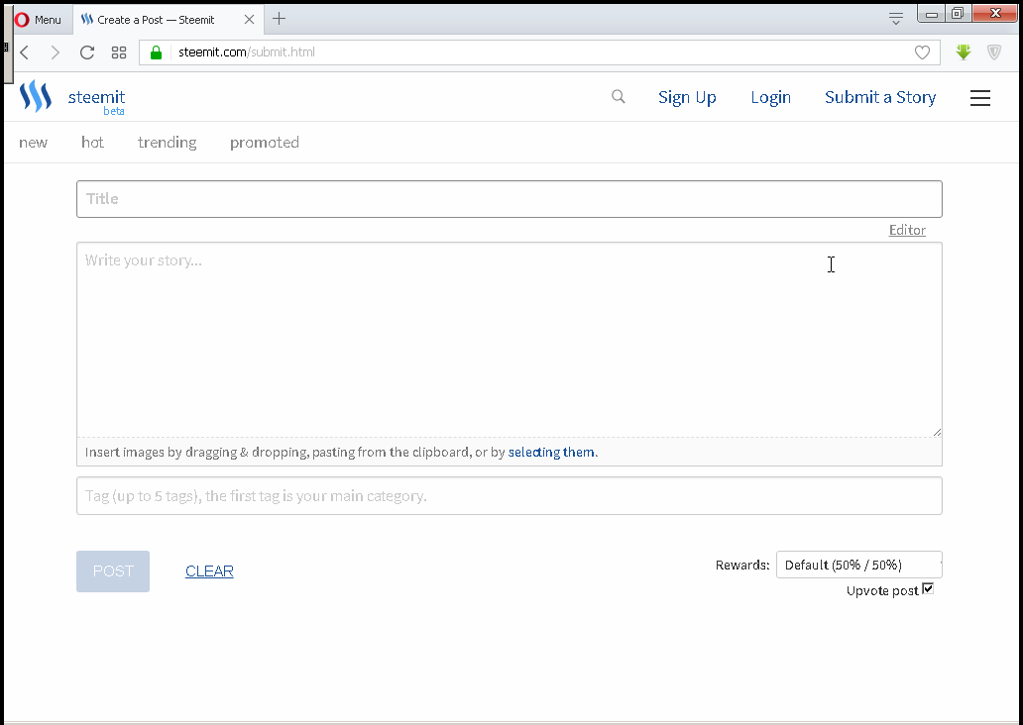1023x725 pixels.
Task: Add page to bookmarks heart icon
Action: point(922,52)
